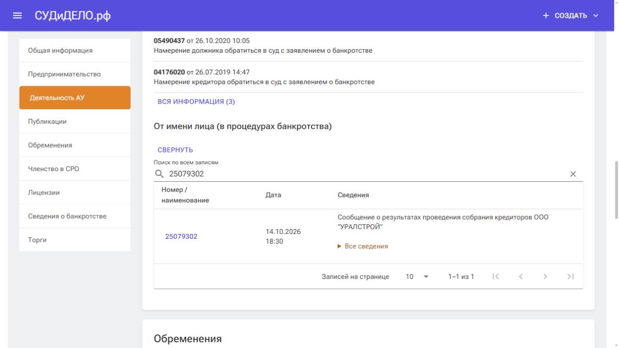This screenshot has height=348, width=619.
Task: Open the records-per-page dropdown showing 10
Action: pyautogui.click(x=417, y=277)
